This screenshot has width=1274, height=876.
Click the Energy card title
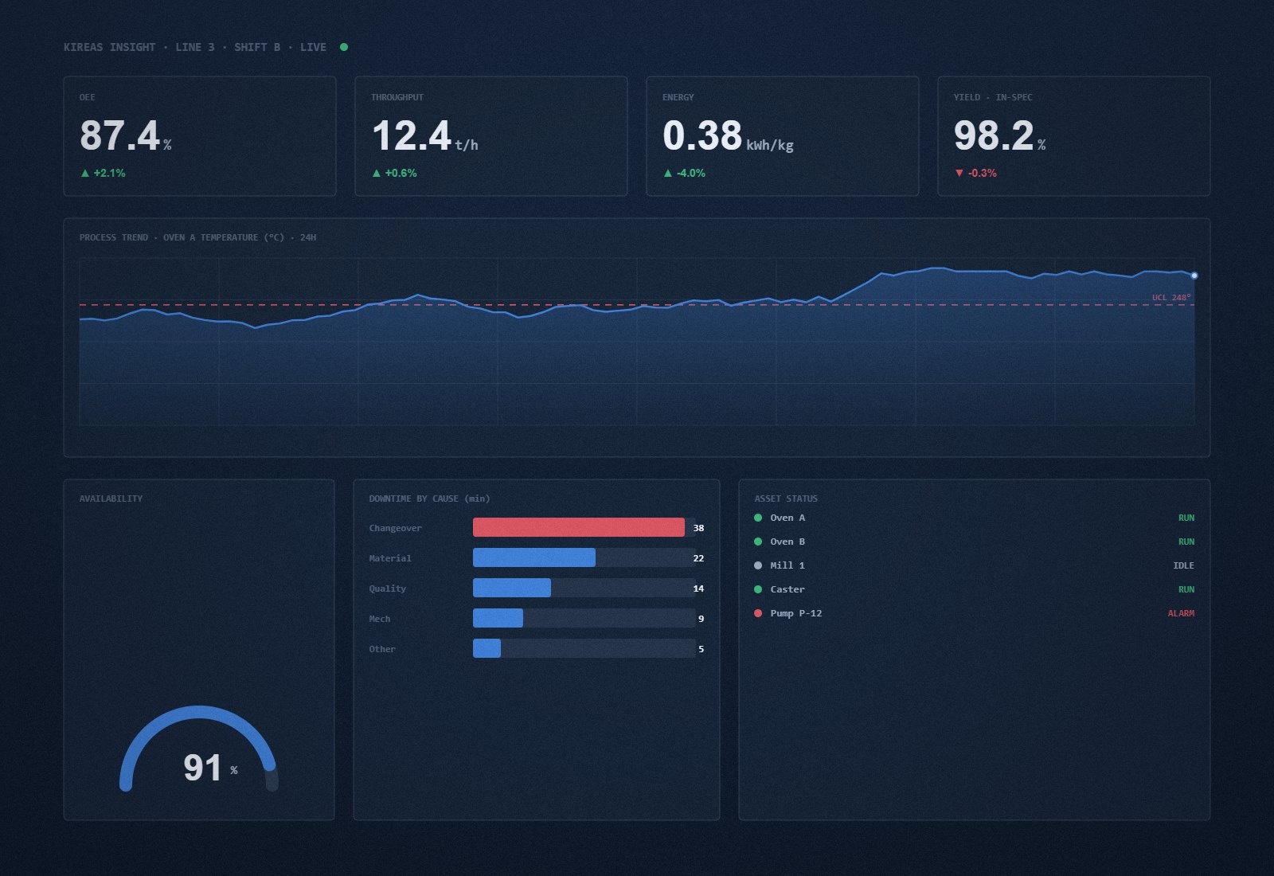click(678, 97)
